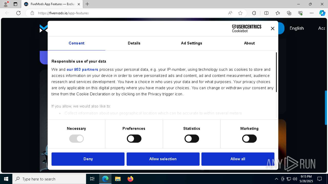Turn on the Marketing cookies switch
328x184 pixels.
[x=249, y=139]
